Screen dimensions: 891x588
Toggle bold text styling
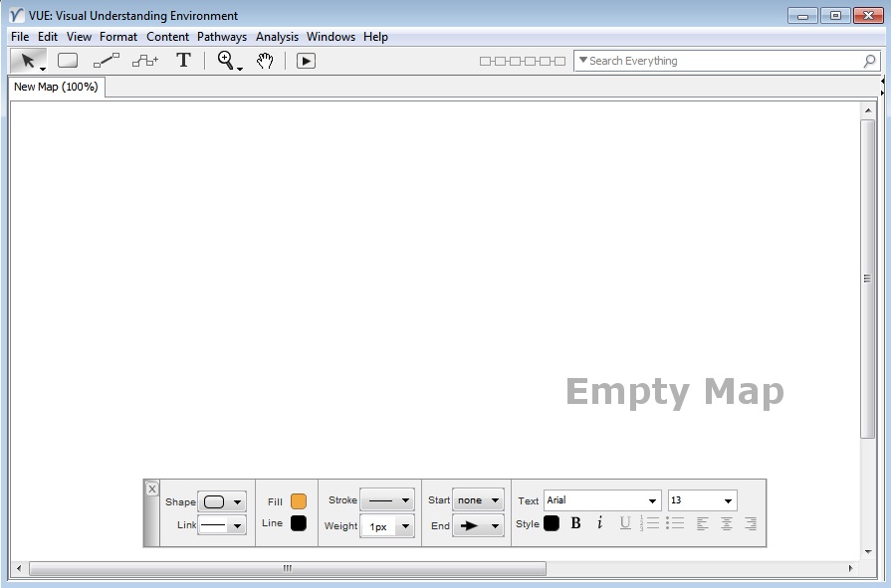[575, 522]
